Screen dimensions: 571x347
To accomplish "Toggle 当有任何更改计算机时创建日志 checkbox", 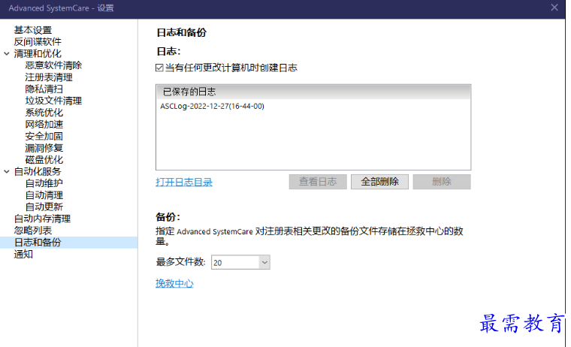I will [159, 68].
